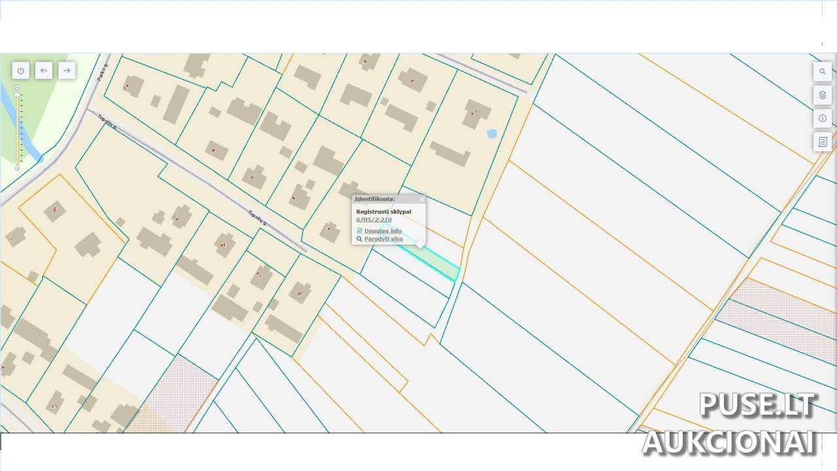Open the information tool

(823, 118)
